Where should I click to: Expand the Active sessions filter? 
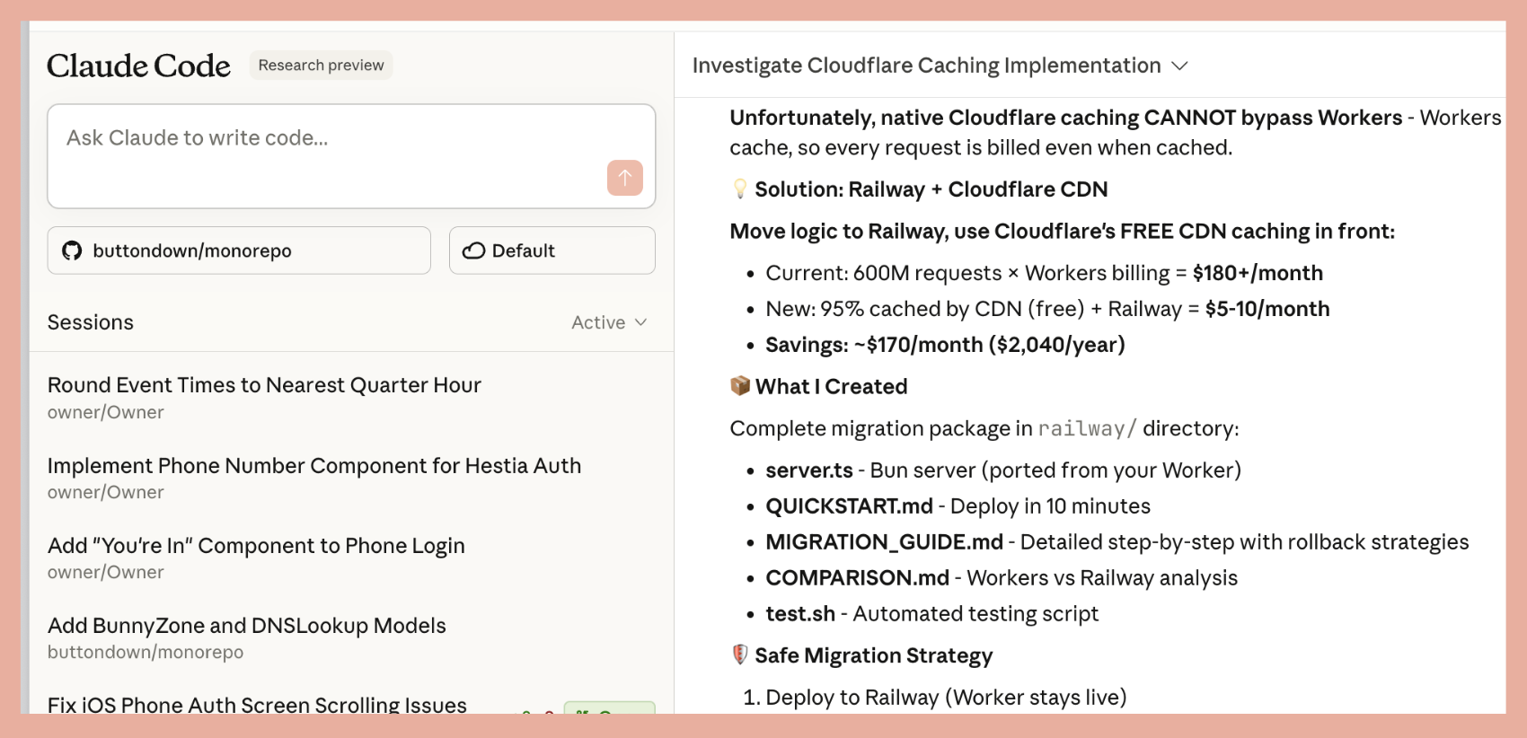click(609, 322)
